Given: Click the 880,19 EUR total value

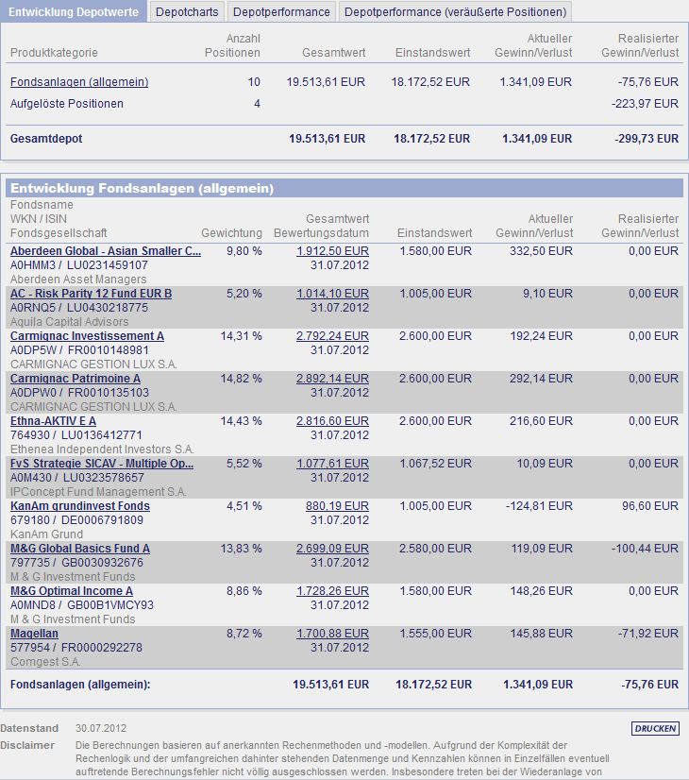Looking at the screenshot, I should pyautogui.click(x=337, y=506).
